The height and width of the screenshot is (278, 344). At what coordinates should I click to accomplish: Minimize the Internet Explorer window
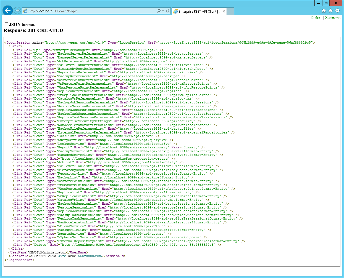318,3
